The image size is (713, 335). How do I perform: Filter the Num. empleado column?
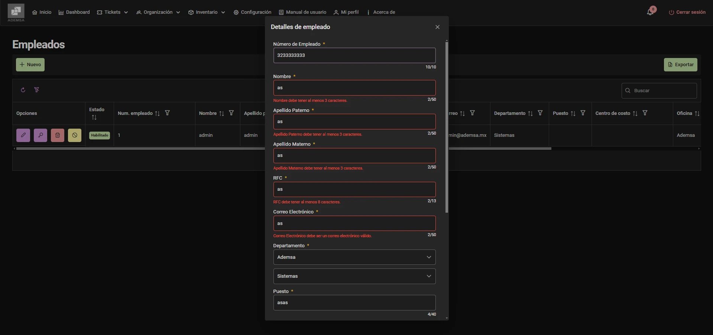(x=167, y=113)
